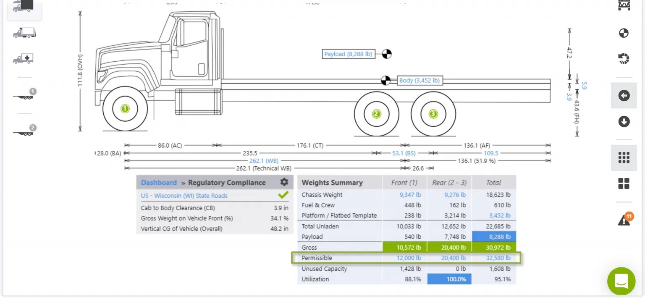The width and height of the screenshot is (645, 298).
Task: Click the Total column header
Action: click(493, 183)
